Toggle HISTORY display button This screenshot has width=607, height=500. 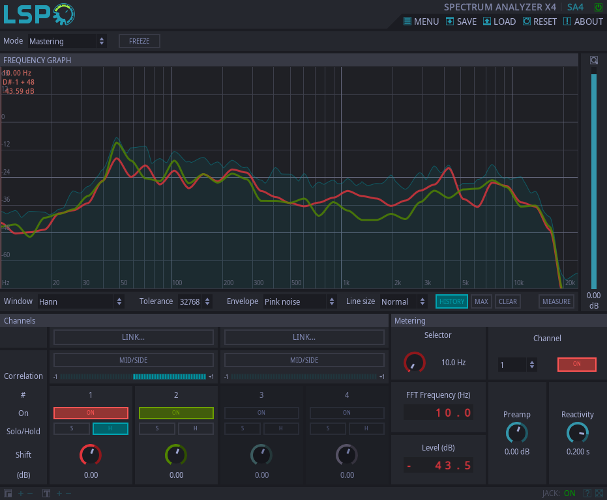coord(452,301)
